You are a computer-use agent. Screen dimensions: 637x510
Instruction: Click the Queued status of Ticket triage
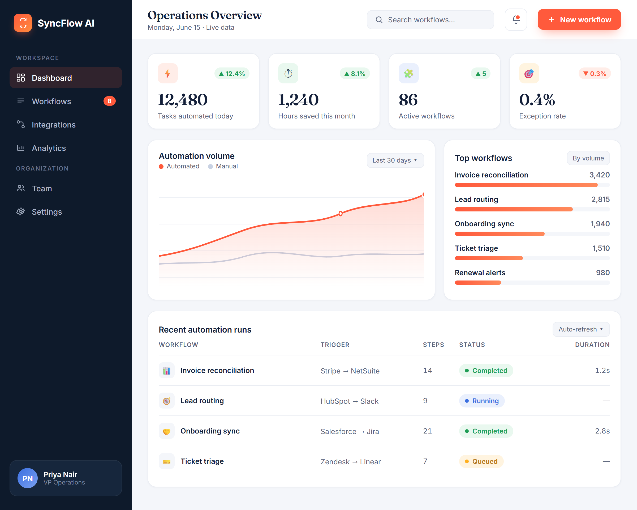point(481,461)
